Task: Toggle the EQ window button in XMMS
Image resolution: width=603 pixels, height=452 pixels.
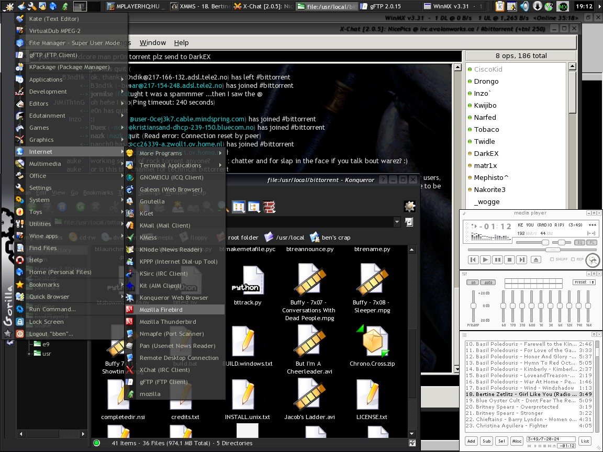Action: pyautogui.click(x=579, y=243)
